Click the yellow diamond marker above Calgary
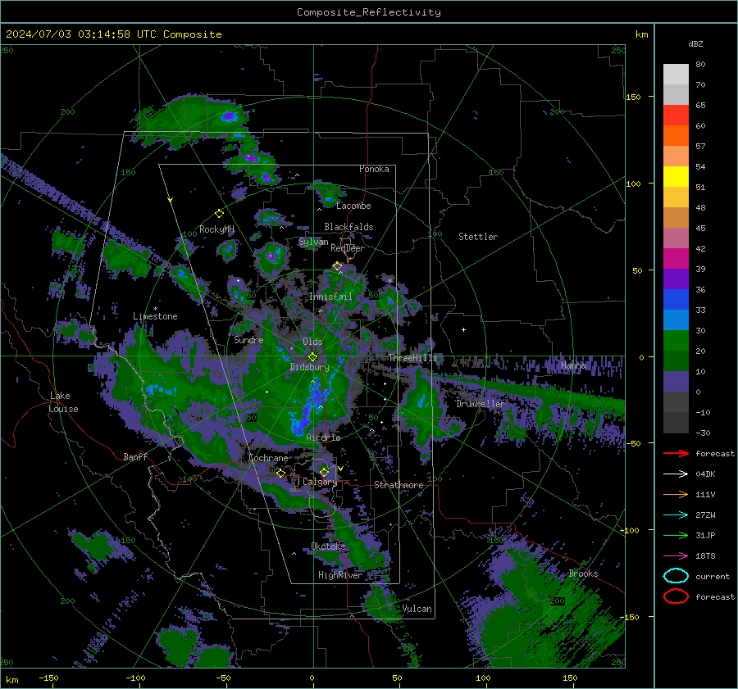Screen dimensions: 738x689 coord(324,472)
